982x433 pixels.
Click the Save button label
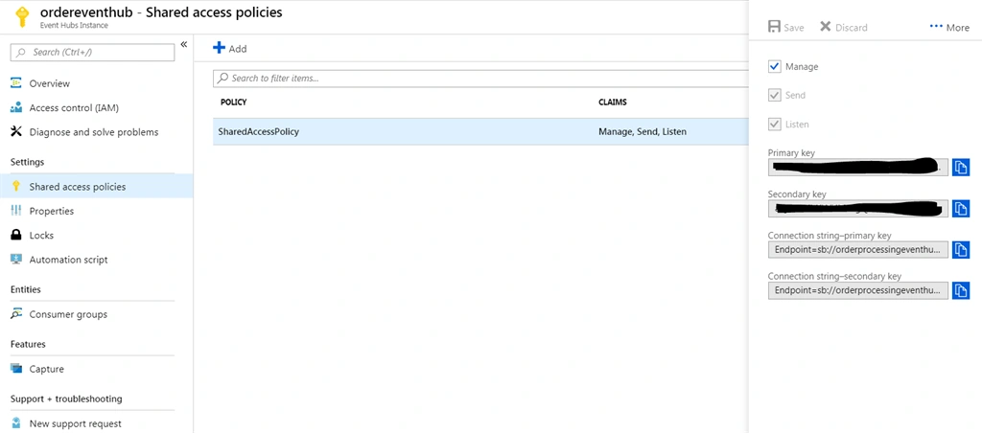pyautogui.click(x=793, y=28)
